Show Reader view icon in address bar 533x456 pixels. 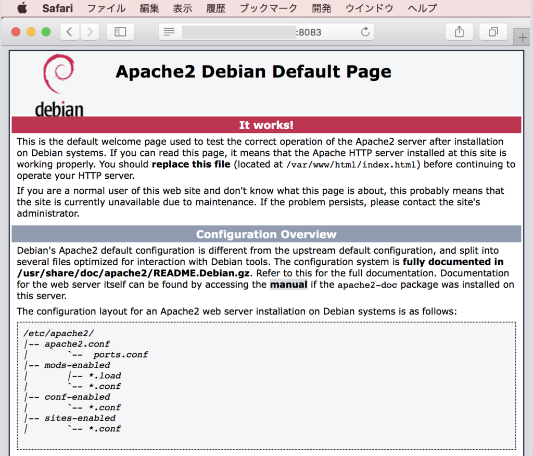(x=169, y=32)
